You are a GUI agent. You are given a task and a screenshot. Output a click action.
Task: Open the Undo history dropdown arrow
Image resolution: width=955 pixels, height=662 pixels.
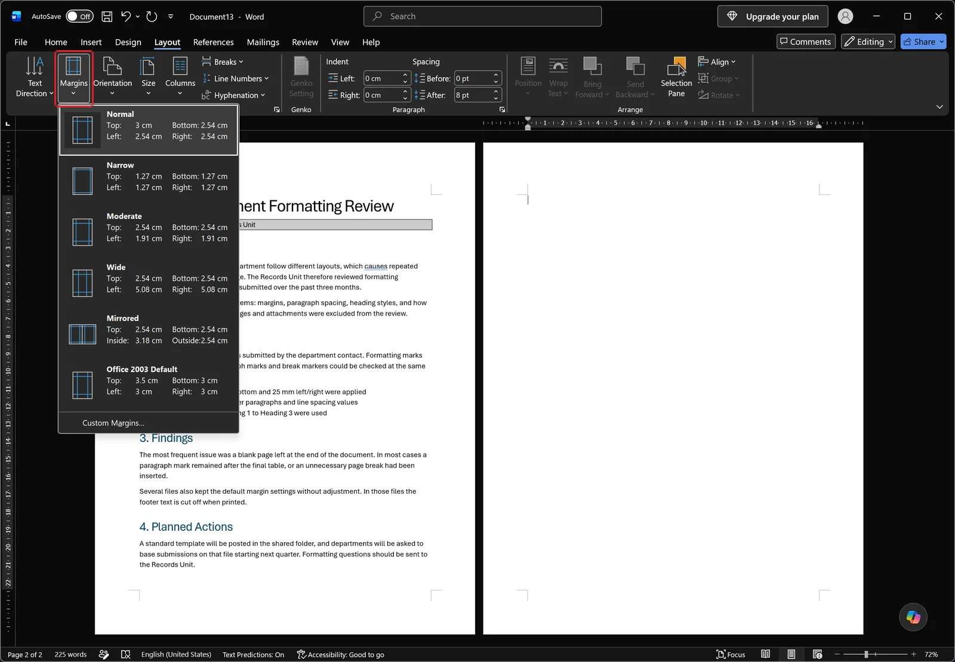[138, 17]
